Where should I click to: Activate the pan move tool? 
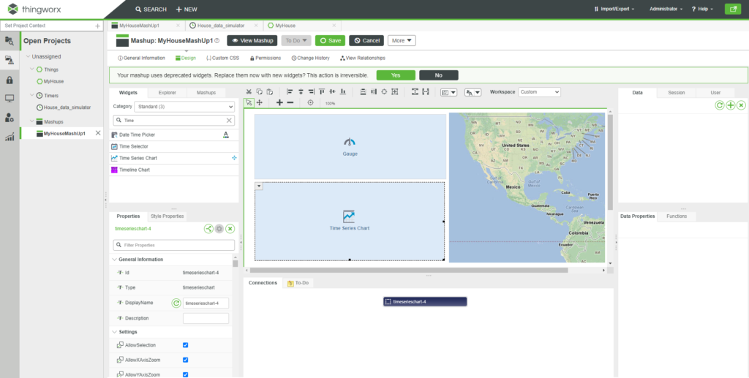[260, 102]
